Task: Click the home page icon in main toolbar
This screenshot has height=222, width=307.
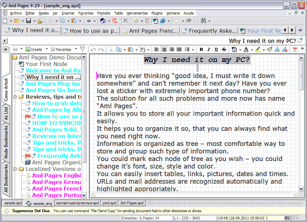Action: (103, 21)
